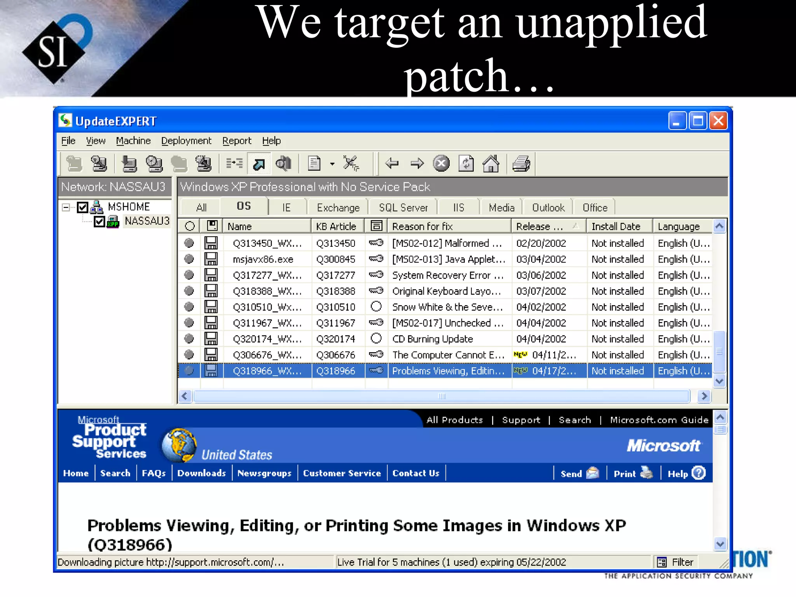Open the Customer Service link
796x597 pixels.
(x=342, y=473)
